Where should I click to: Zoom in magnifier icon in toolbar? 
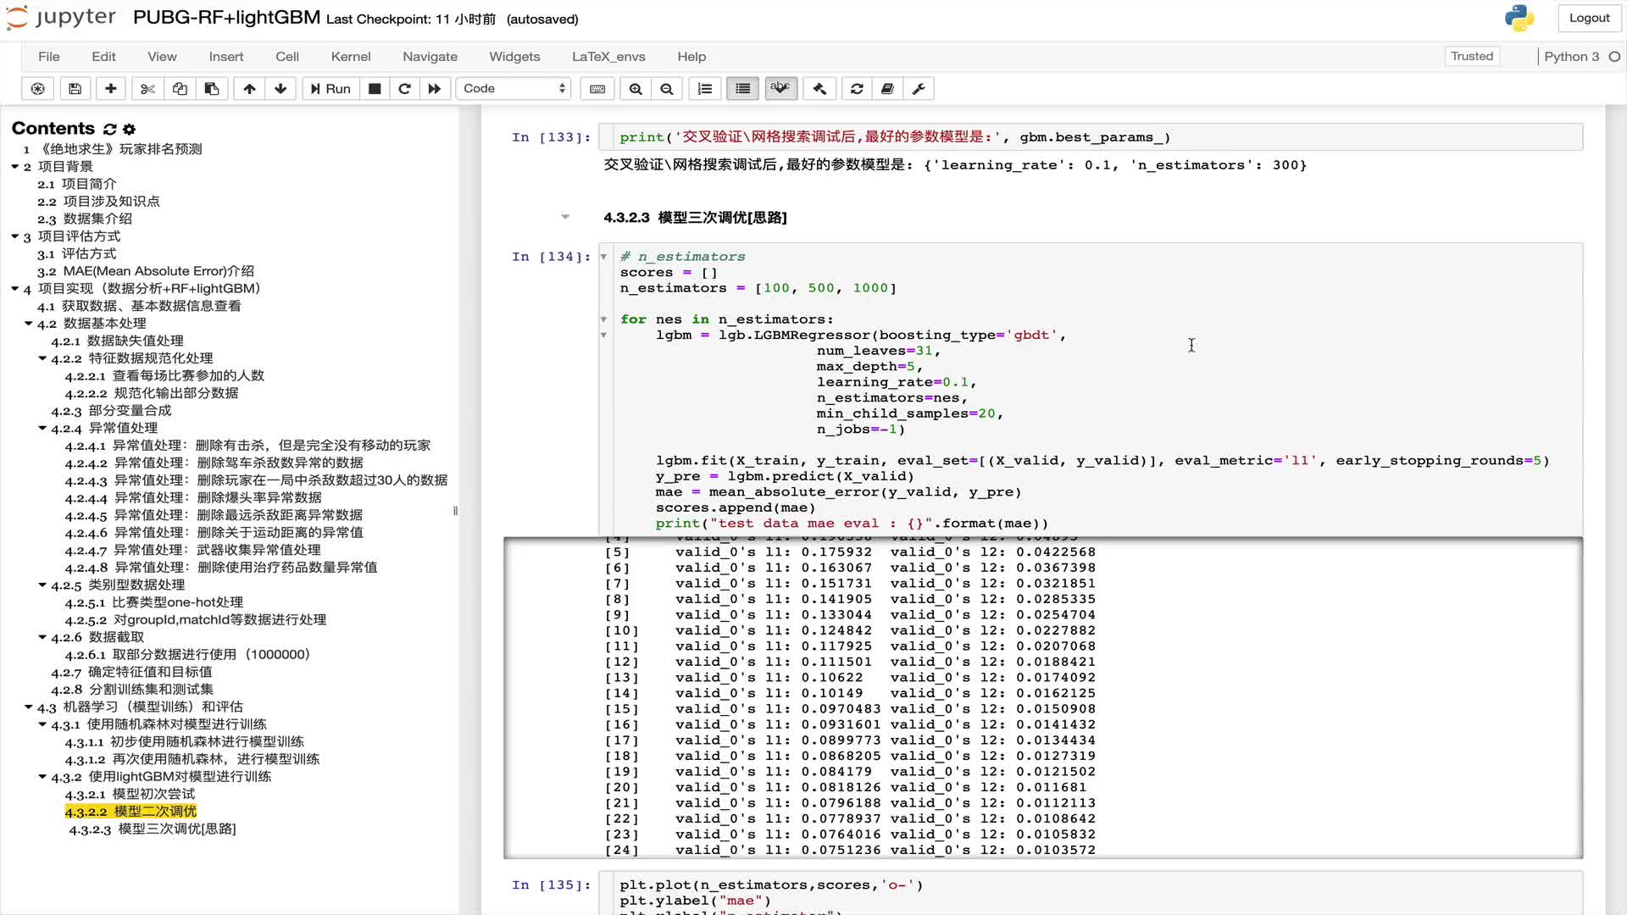636,88
